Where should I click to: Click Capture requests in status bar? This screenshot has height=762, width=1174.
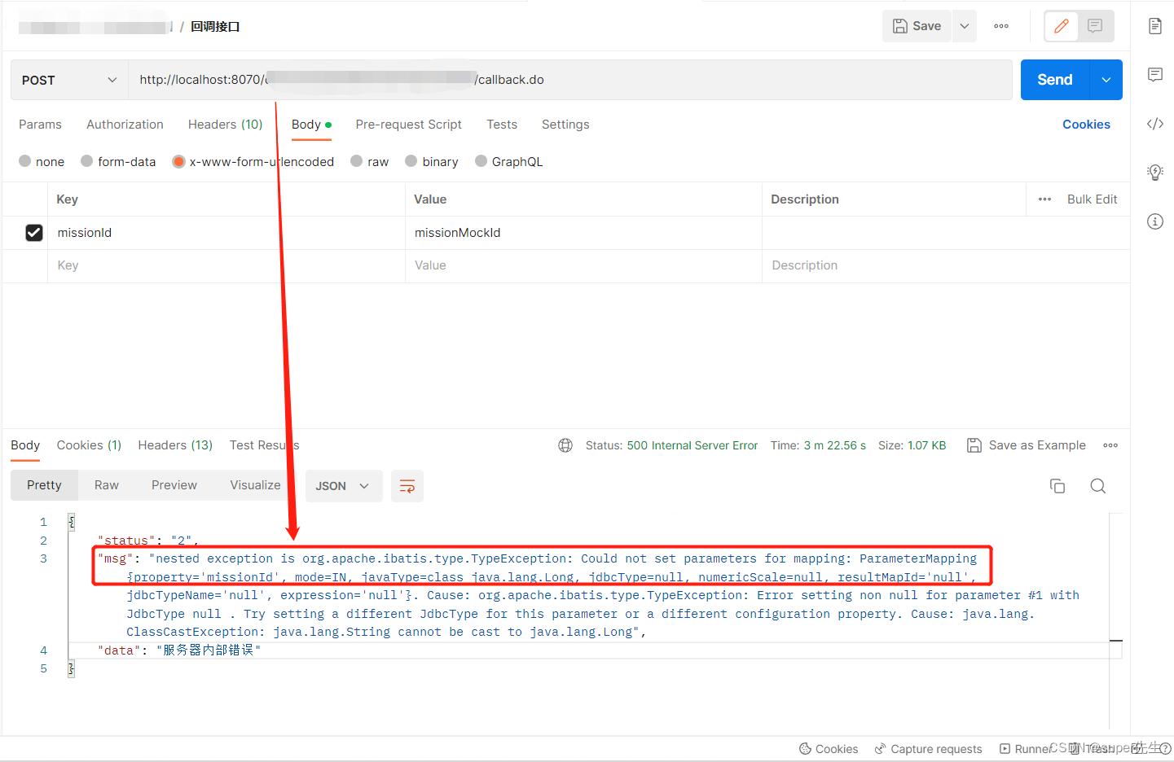[928, 749]
